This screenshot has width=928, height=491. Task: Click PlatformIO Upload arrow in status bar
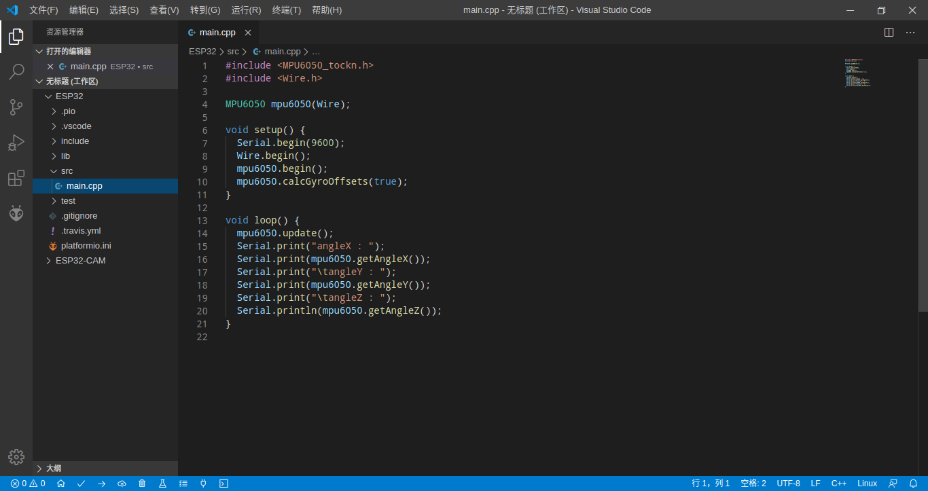pos(101,484)
